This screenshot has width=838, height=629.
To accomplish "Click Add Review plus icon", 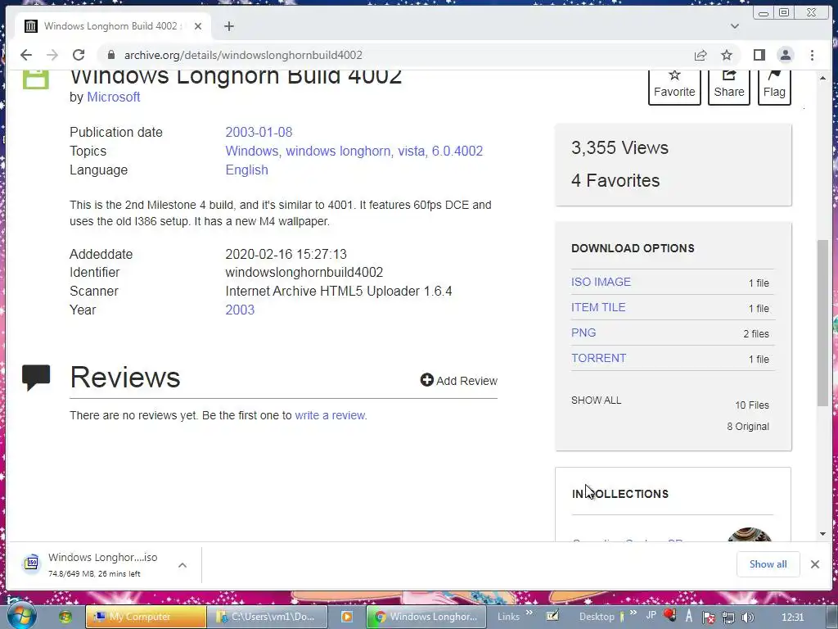I will point(426,380).
